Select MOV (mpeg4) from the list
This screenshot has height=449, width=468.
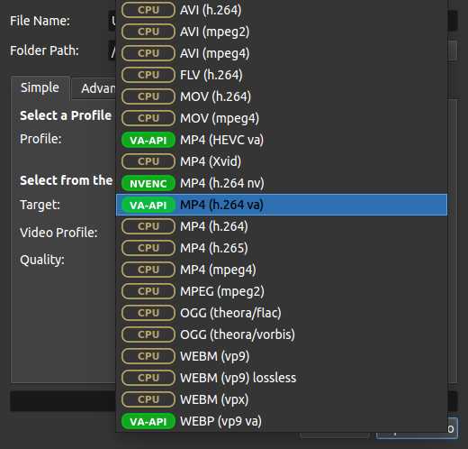282,118
